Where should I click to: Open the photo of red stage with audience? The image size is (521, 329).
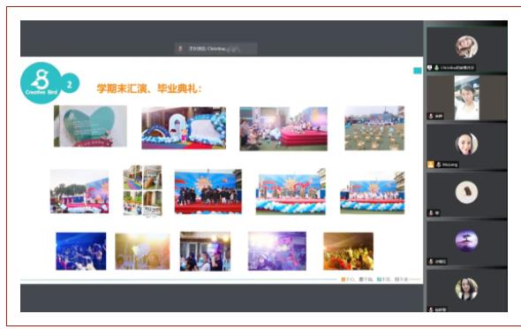(x=283, y=128)
